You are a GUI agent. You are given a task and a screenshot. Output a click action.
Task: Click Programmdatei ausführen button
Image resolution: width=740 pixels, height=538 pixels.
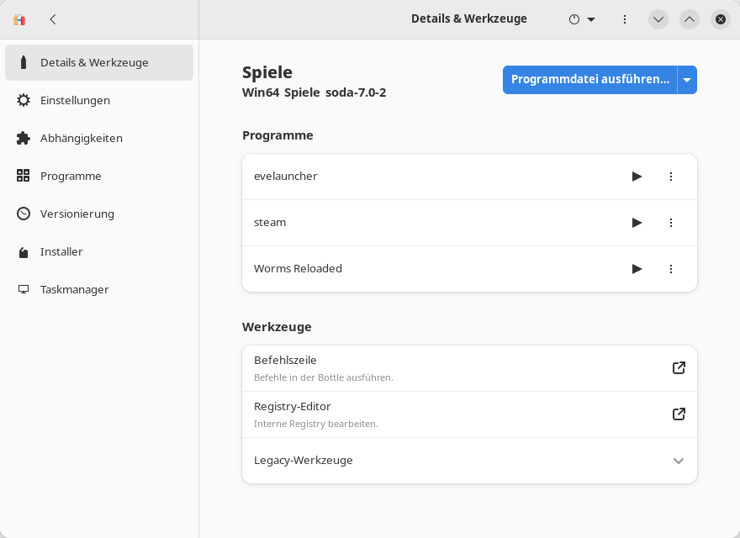[x=589, y=80]
